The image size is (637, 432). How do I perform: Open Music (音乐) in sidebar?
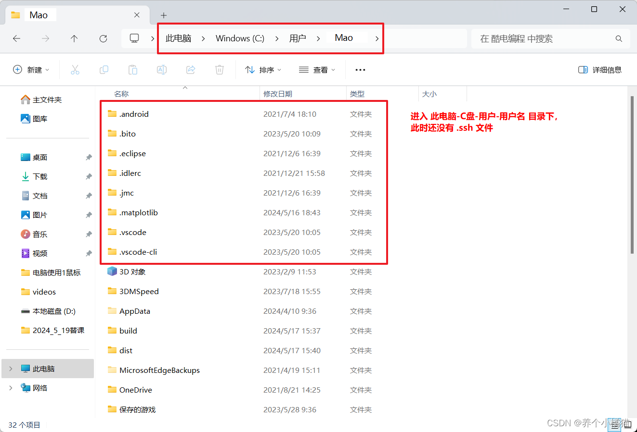click(34, 234)
